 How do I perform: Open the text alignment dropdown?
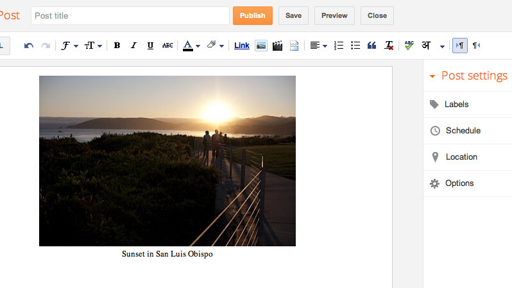pos(318,46)
